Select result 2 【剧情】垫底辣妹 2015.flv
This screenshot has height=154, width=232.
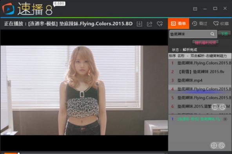[200, 72]
